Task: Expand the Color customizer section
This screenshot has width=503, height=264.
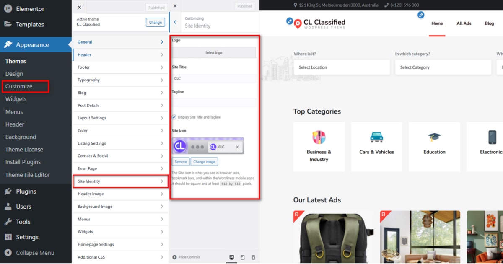Action: (120, 131)
